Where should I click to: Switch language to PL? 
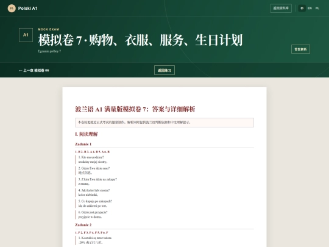coord(317,9)
